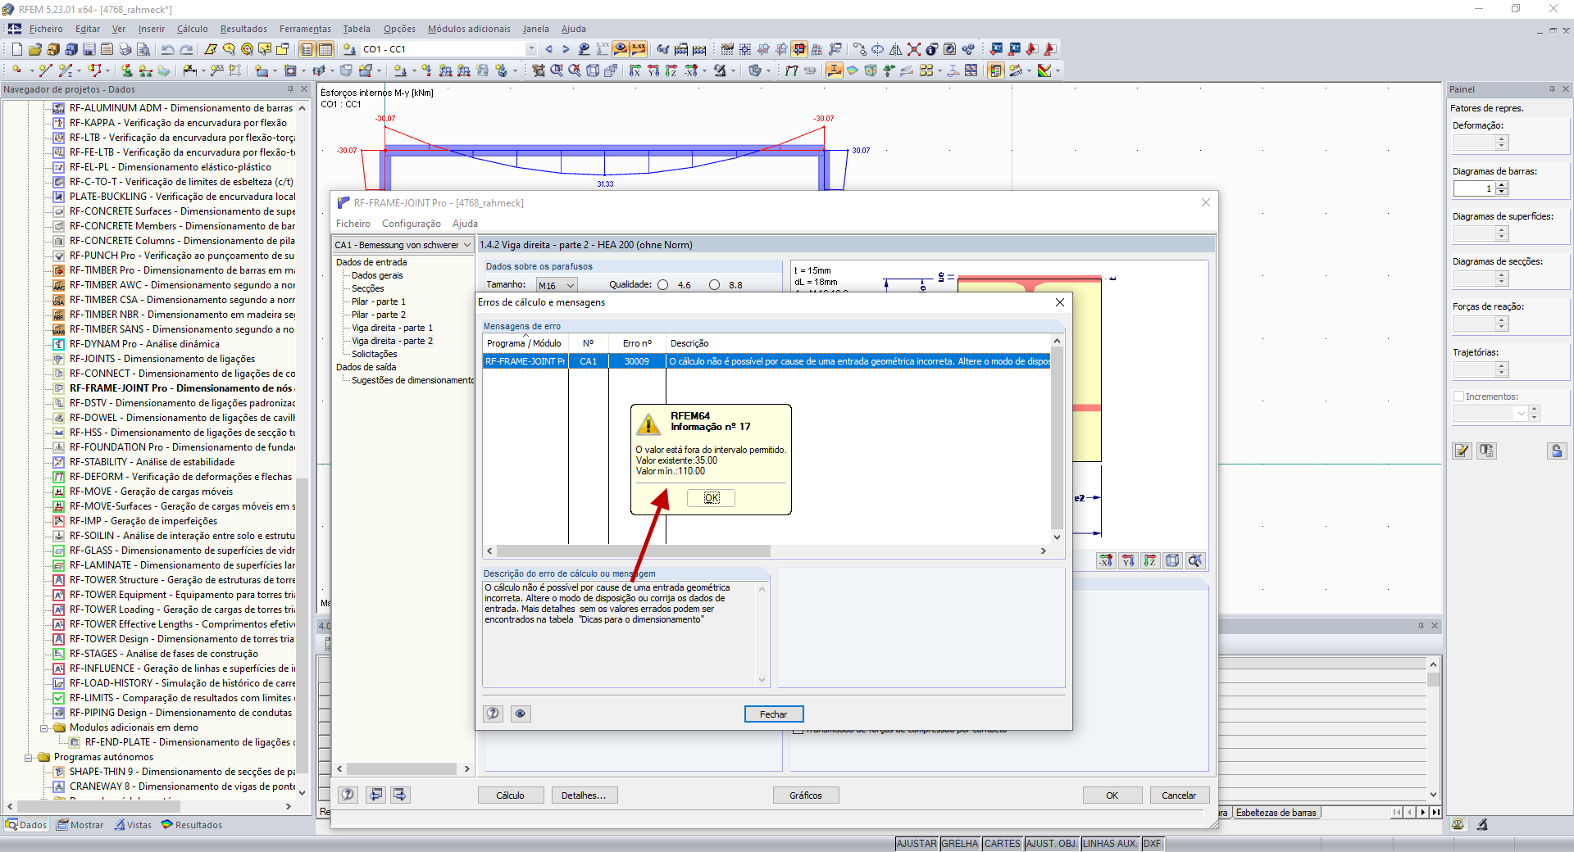Toggle the DXF status bar button
The image size is (1574, 852).
pyautogui.click(x=1153, y=844)
